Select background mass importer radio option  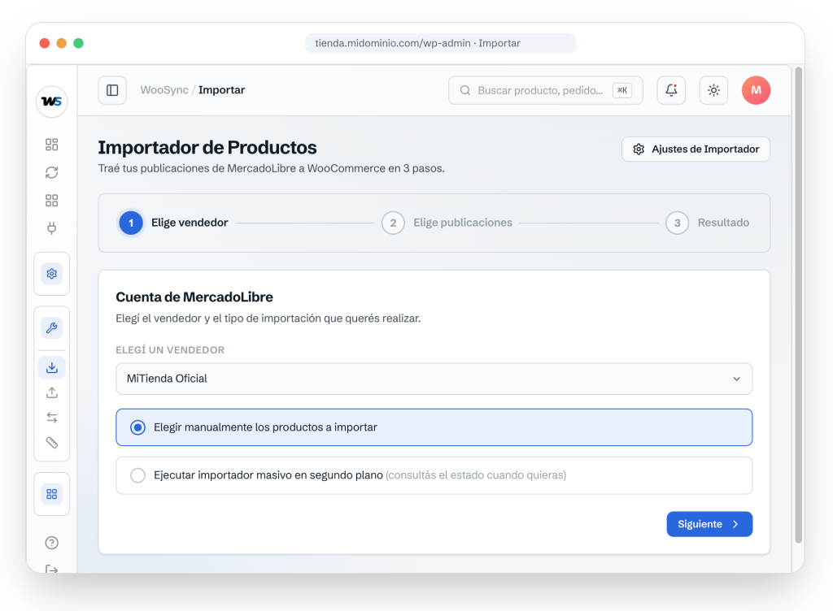[x=434, y=475]
